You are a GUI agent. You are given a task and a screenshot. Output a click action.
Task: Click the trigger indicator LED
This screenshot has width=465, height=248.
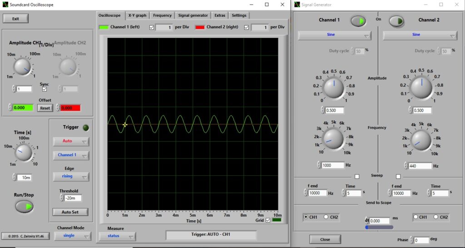(x=85, y=128)
